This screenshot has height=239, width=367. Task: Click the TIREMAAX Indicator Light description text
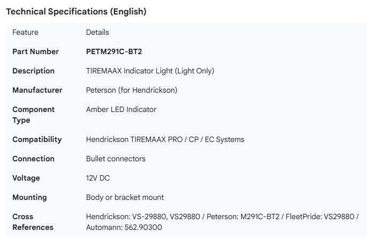click(150, 71)
